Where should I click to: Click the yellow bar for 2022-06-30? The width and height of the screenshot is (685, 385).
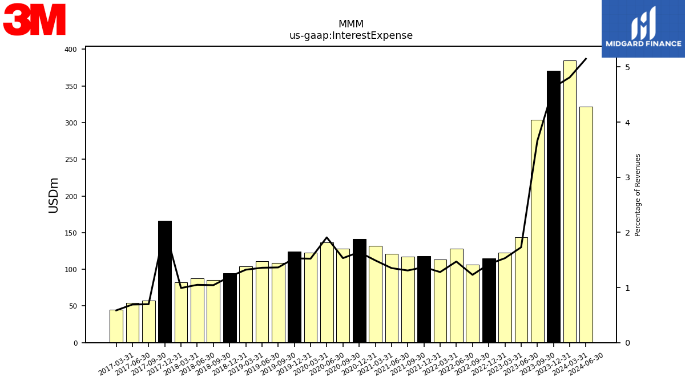456,296
